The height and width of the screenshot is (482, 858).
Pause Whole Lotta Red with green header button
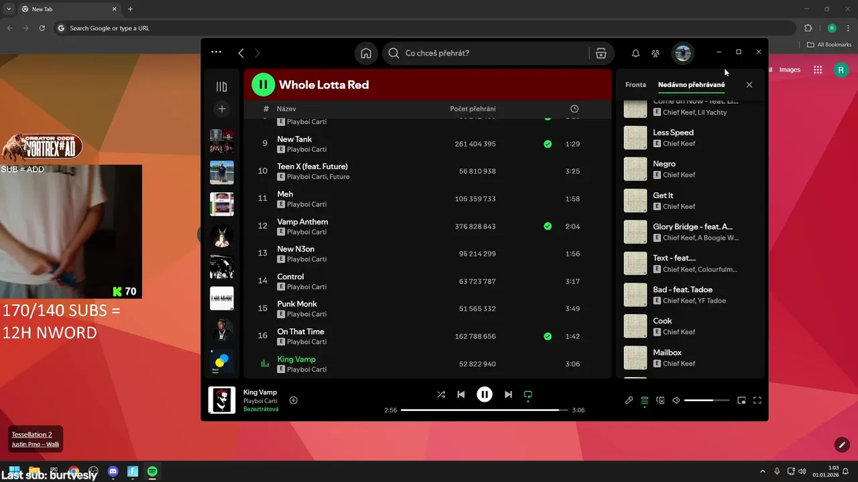click(x=263, y=84)
